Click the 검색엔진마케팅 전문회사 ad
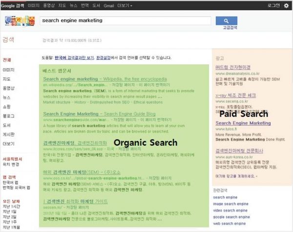 pyautogui.click(x=239, y=151)
